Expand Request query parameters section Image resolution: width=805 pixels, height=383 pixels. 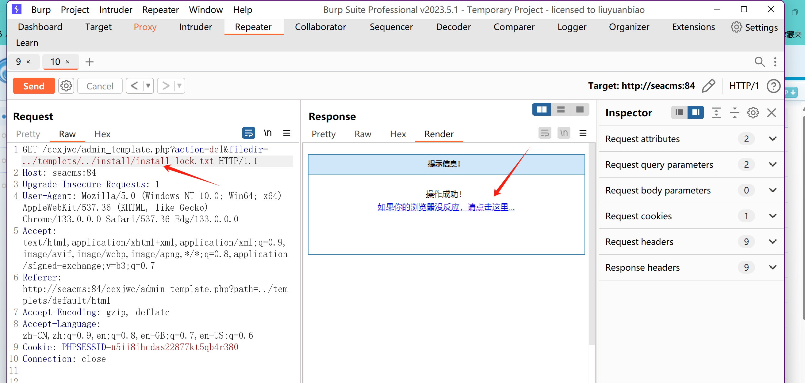[x=772, y=164]
